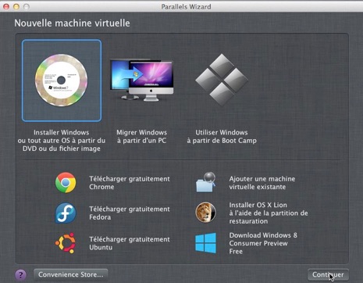Select the Windows install DVD icon
This screenshot has width=363, height=283.
(62, 81)
